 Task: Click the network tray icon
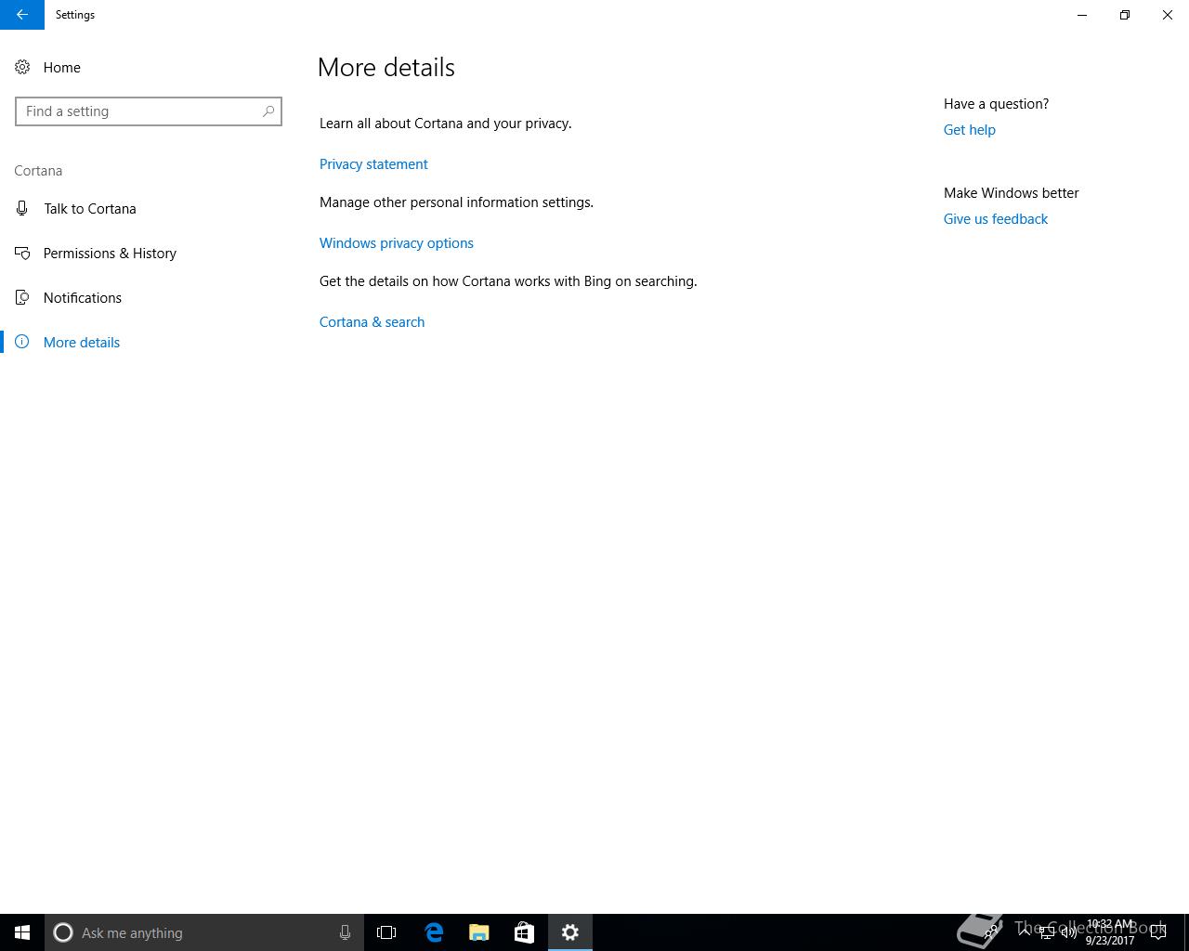coord(1047,933)
